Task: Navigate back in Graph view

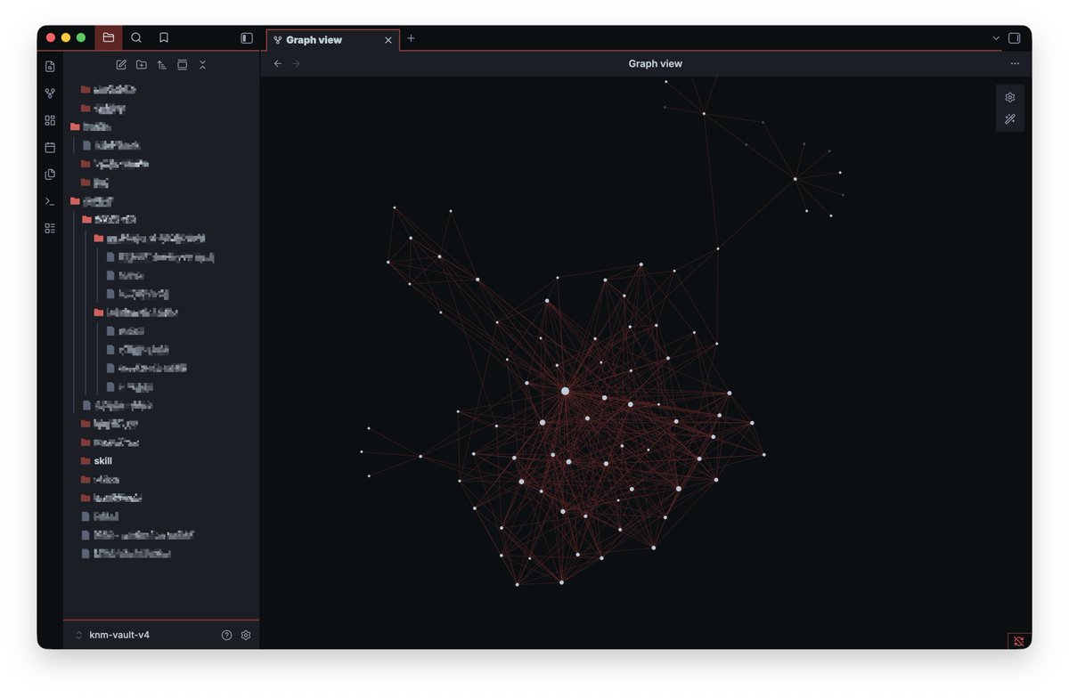Action: pos(277,63)
